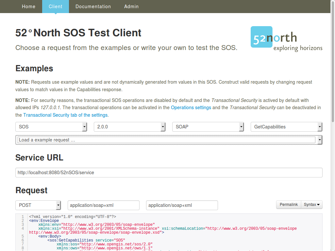Open the Admin menu item

tap(131, 7)
